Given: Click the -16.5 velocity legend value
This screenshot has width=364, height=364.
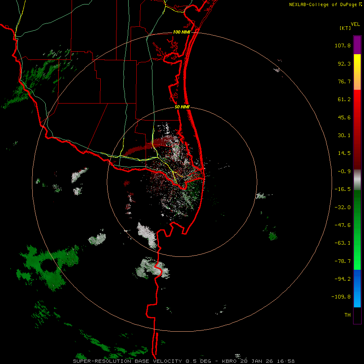Looking at the screenshot, I should [x=343, y=189].
